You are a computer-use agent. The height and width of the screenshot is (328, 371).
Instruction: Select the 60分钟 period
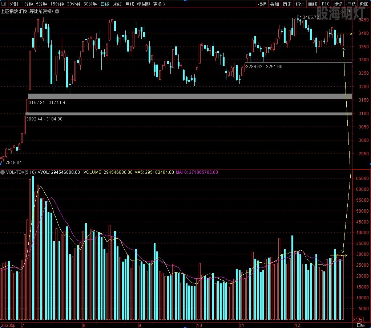pos(90,4)
